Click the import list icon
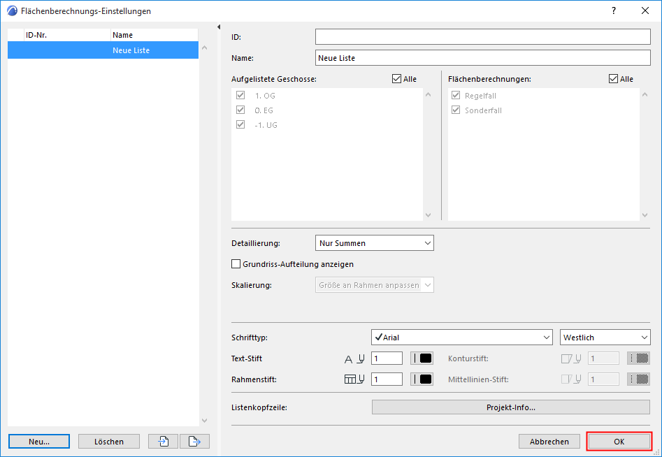662x457 pixels. (x=163, y=441)
